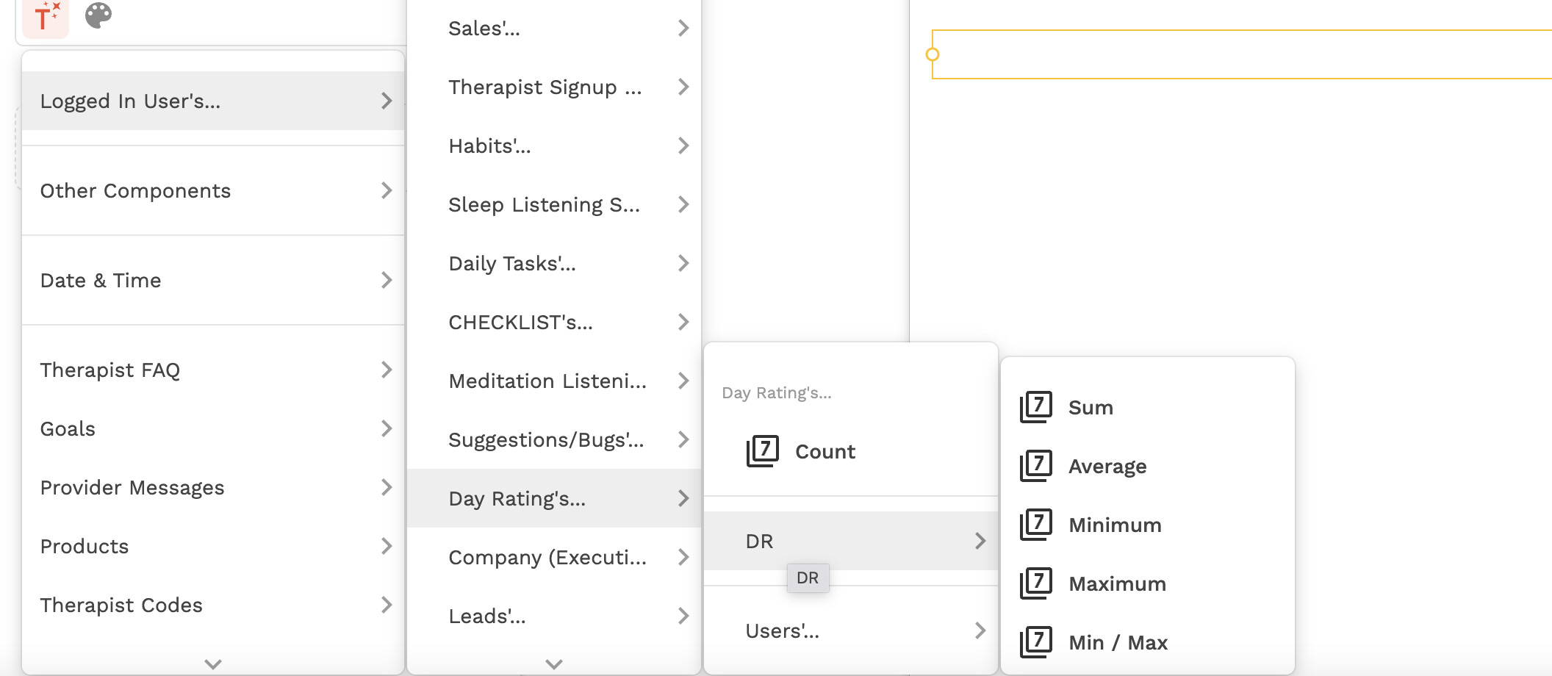Click the magic text T icon
This screenshot has width=1552, height=676.
tap(46, 16)
